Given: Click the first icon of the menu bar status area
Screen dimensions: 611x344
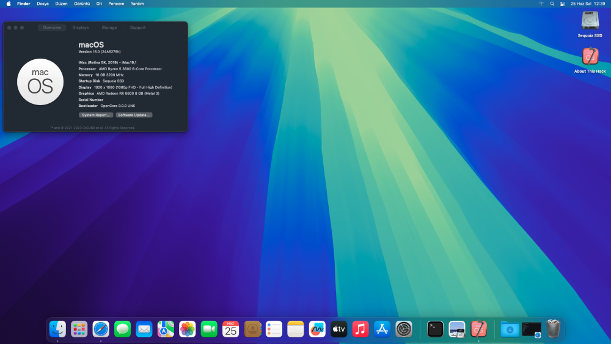Looking at the screenshot, I should coord(541,4).
